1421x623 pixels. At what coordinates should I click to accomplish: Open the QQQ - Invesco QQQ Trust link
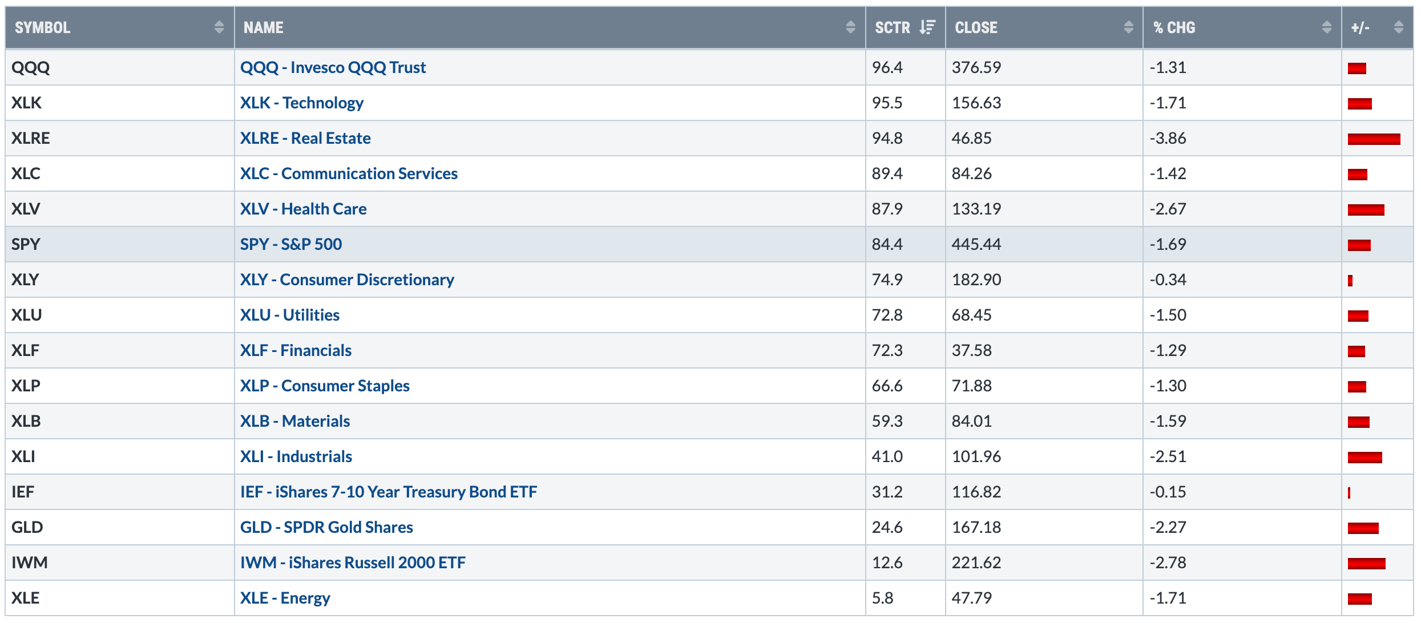pyautogui.click(x=333, y=67)
